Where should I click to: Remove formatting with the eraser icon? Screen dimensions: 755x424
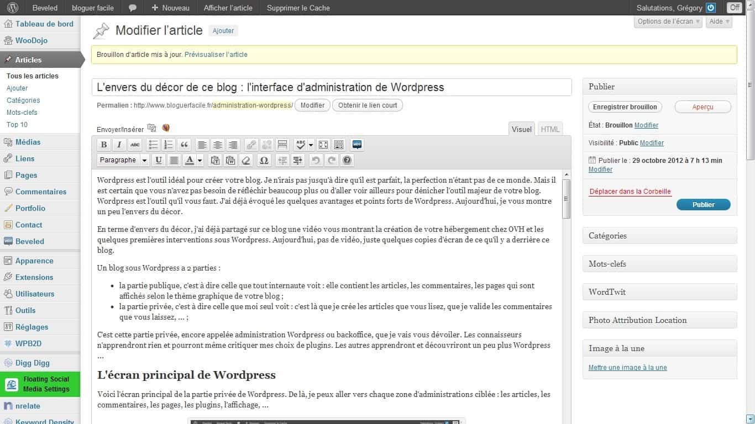coord(247,160)
